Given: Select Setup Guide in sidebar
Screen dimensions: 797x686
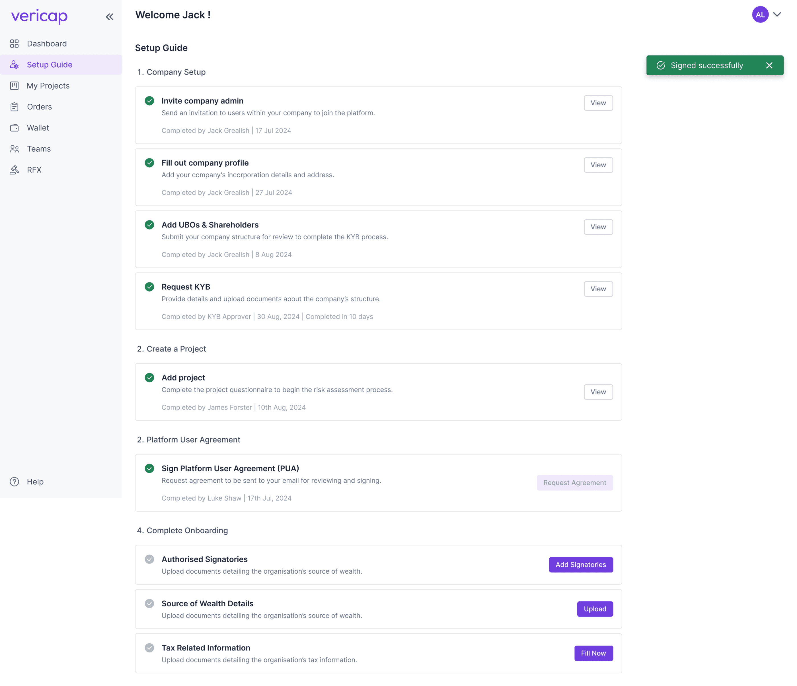Looking at the screenshot, I should click(x=50, y=65).
